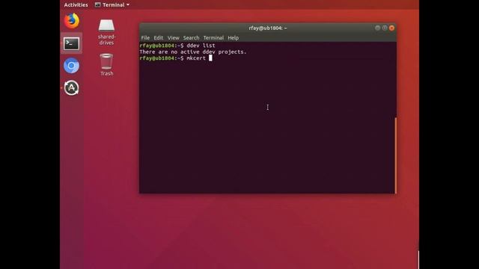Close the Terminal window

391,28
